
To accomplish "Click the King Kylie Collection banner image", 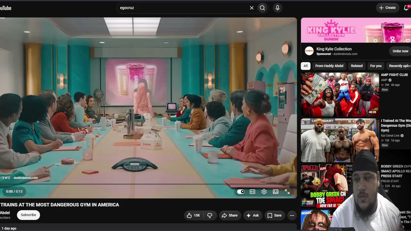I will tap(356, 30).
